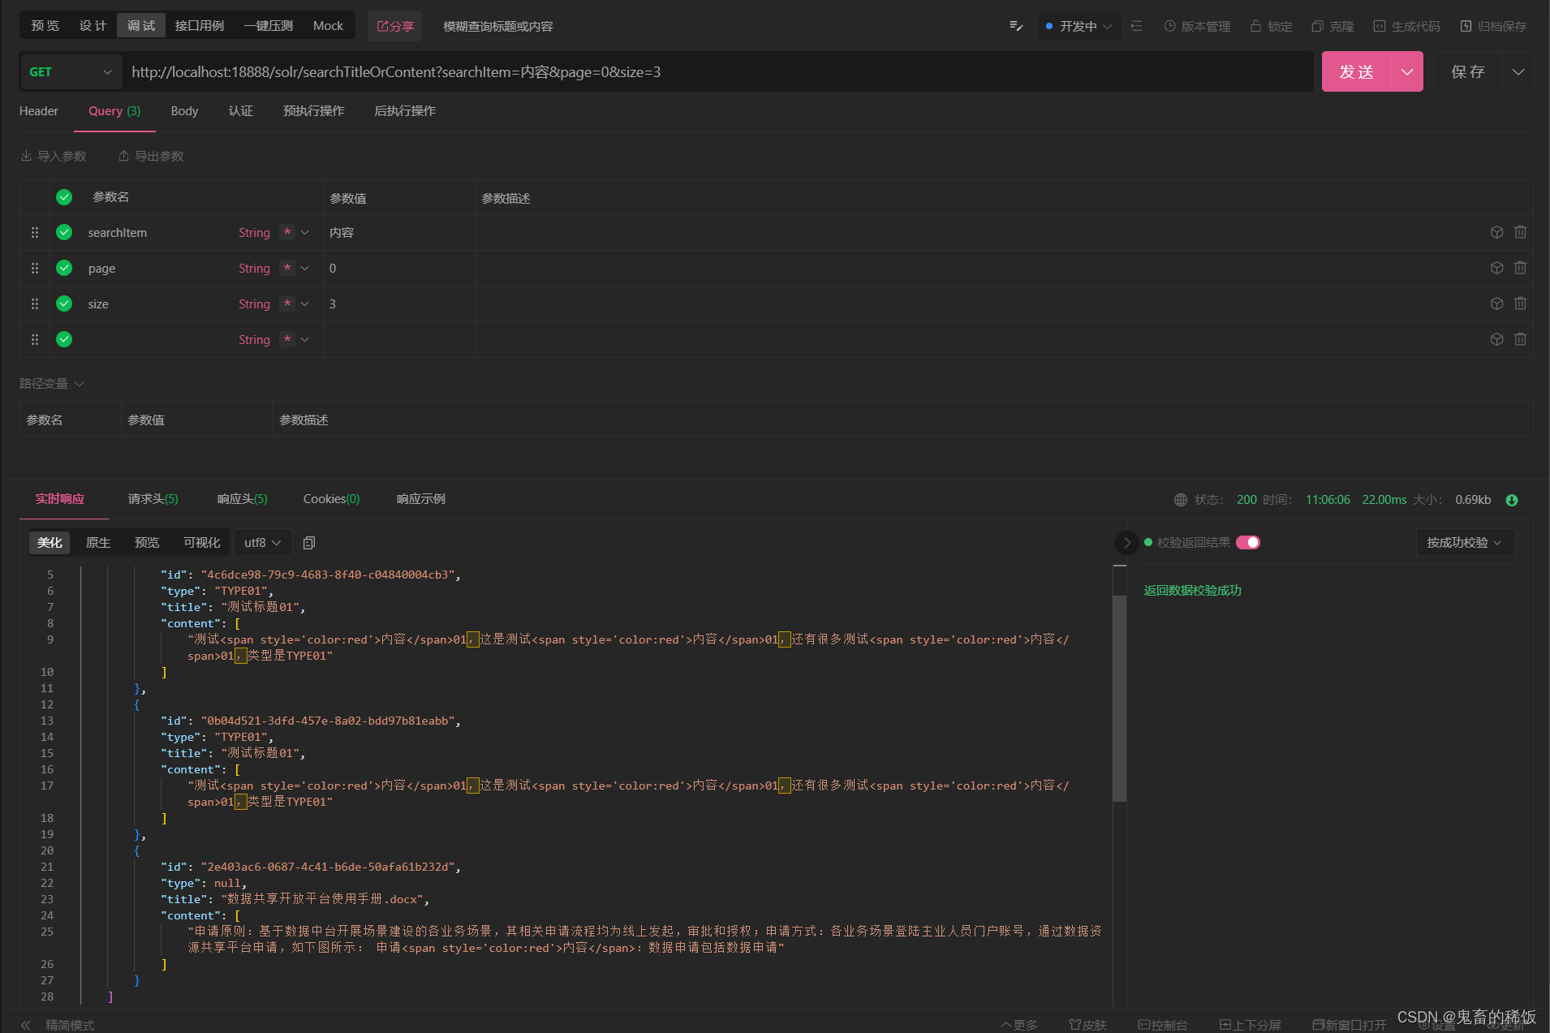Open the send button dropdown arrow

[1407, 71]
